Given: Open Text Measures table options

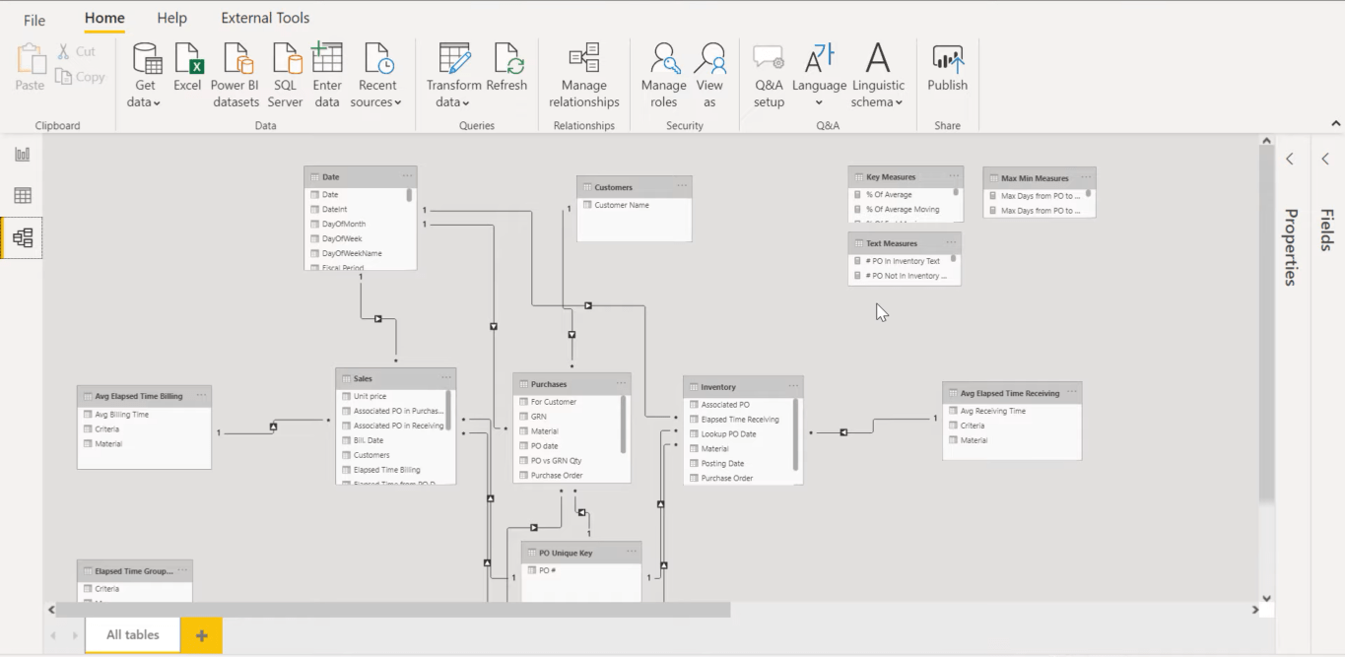Looking at the screenshot, I should pyautogui.click(x=951, y=242).
